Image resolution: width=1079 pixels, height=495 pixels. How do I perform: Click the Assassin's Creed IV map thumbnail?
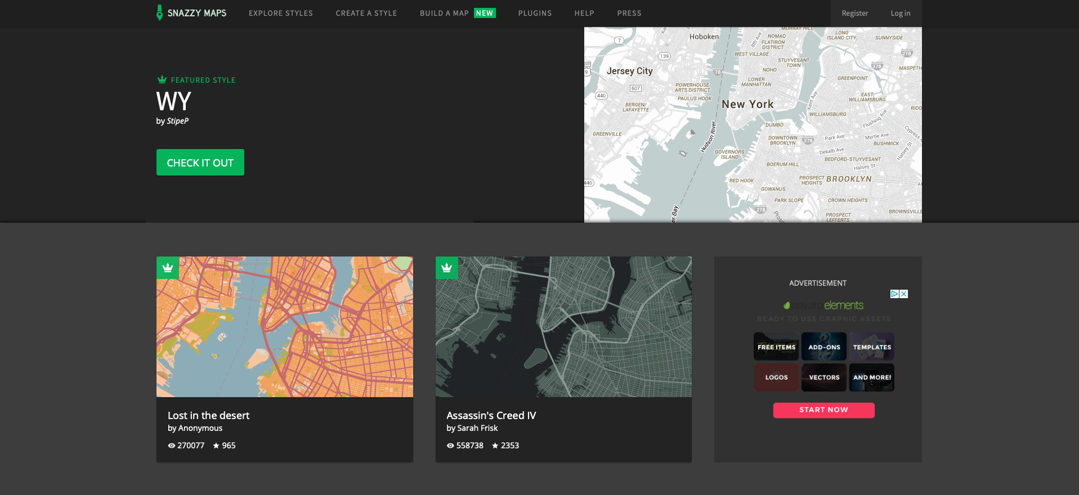click(563, 327)
